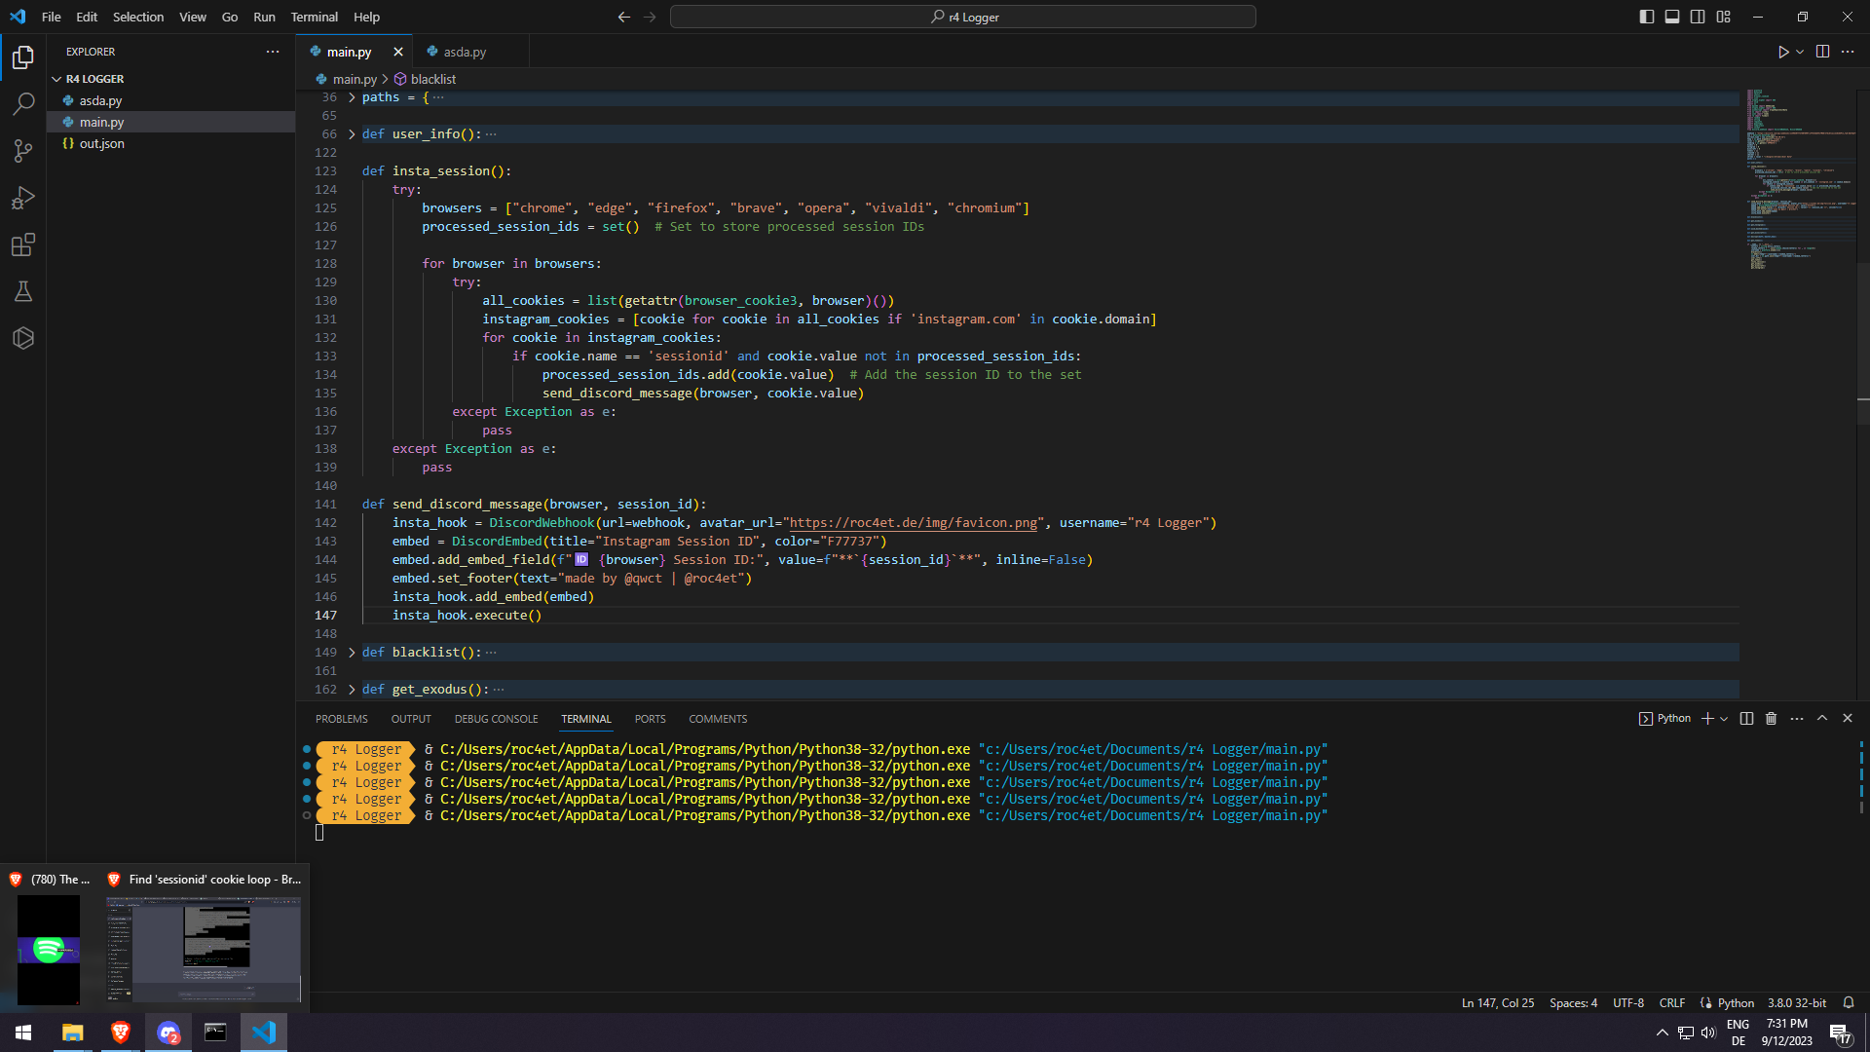
Task: Kill terminal with the trash icon
Action: [1771, 719]
